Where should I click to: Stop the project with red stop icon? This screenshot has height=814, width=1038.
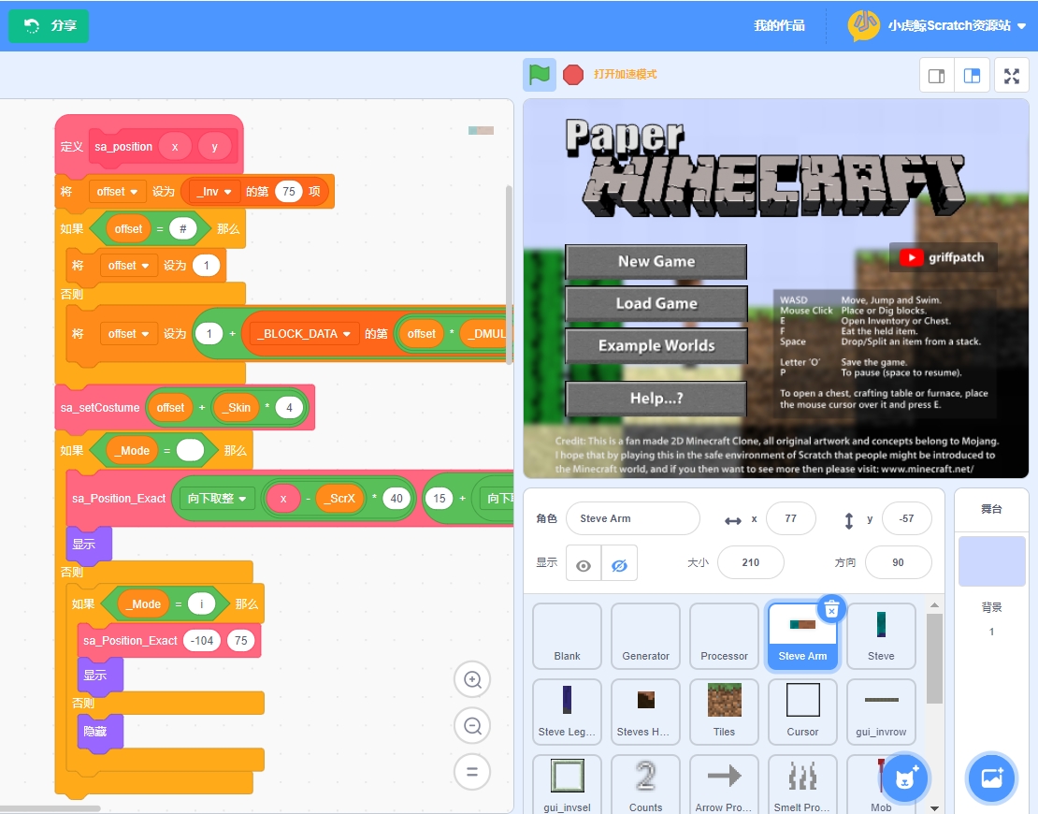click(573, 74)
